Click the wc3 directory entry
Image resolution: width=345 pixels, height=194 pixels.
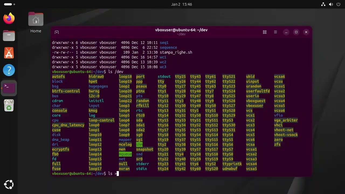(x=163, y=67)
